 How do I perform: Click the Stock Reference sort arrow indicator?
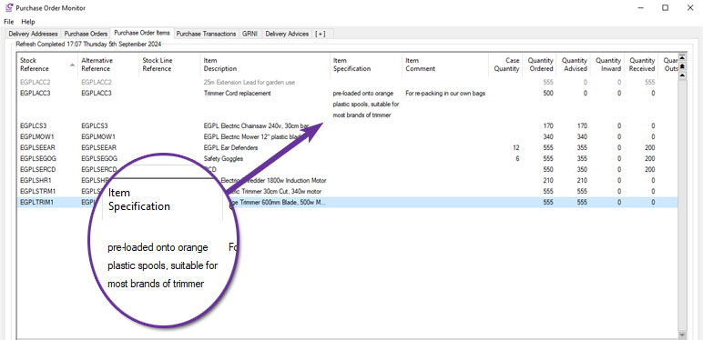(72, 65)
